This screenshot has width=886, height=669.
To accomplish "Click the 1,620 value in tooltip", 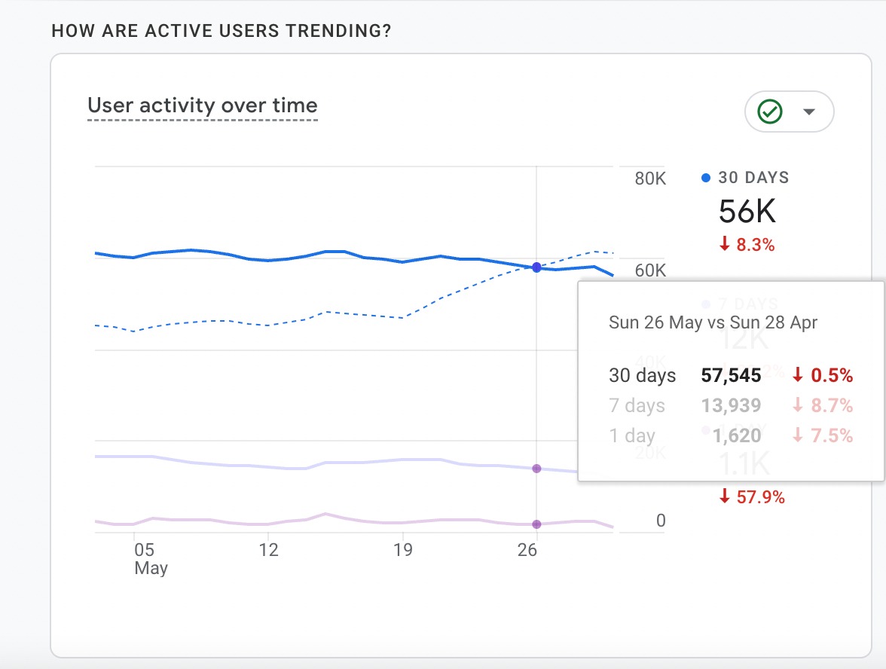I will [736, 435].
